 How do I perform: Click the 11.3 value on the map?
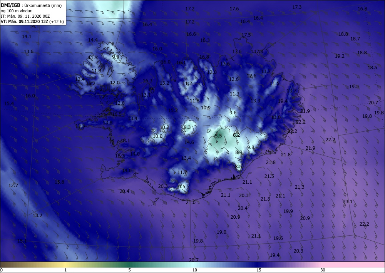pyautogui.click(x=234, y=94)
